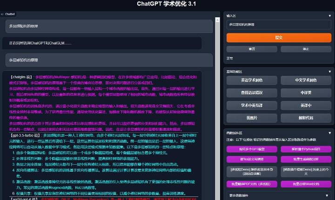The width and height of the screenshot is (335, 200).
Task: Run 英语学术润色 function
Action: coord(252,80)
